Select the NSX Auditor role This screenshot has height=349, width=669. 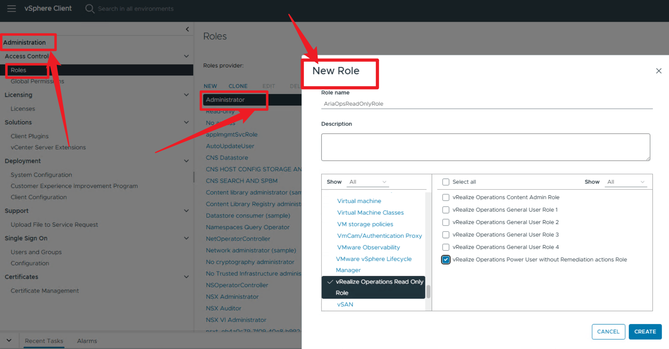click(224, 308)
